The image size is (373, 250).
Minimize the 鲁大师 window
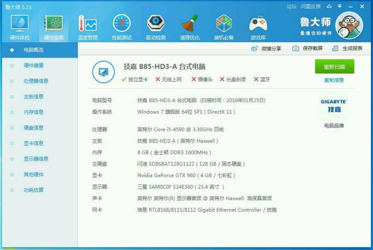click(x=351, y=7)
